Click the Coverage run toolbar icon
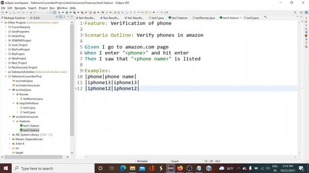Image resolution: width=309 pixels, height=173 pixels. pos(74,12)
